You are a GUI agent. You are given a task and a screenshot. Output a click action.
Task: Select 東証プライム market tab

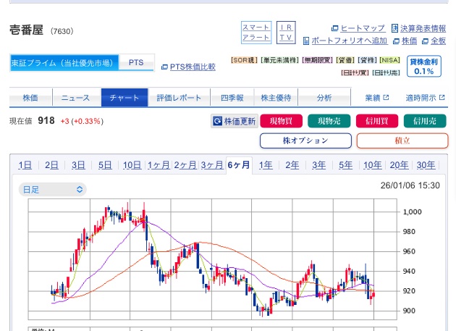64,62
